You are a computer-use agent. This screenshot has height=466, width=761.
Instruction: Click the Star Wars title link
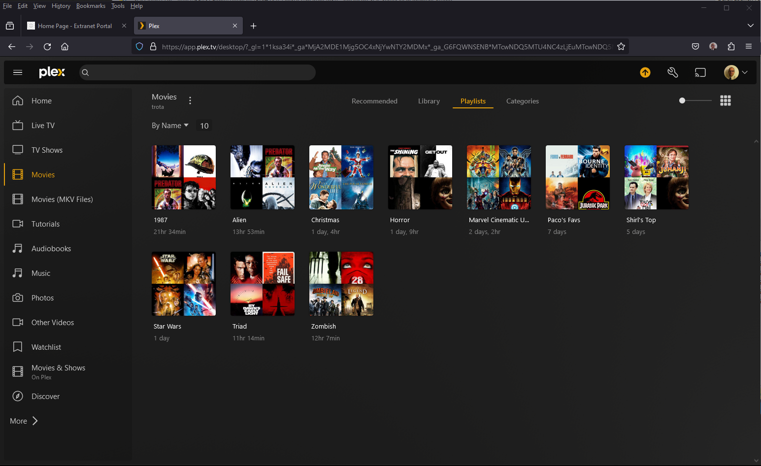tap(167, 327)
